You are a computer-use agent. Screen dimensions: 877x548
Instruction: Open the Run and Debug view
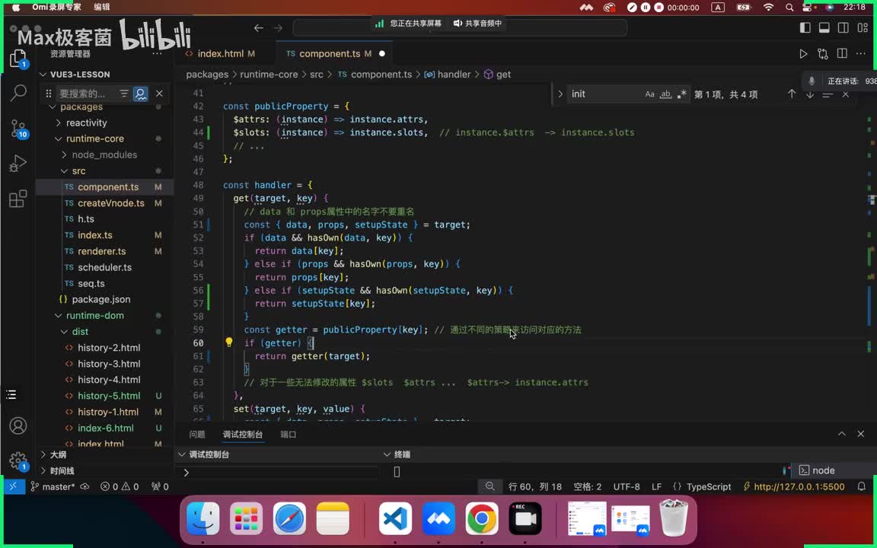click(x=18, y=164)
